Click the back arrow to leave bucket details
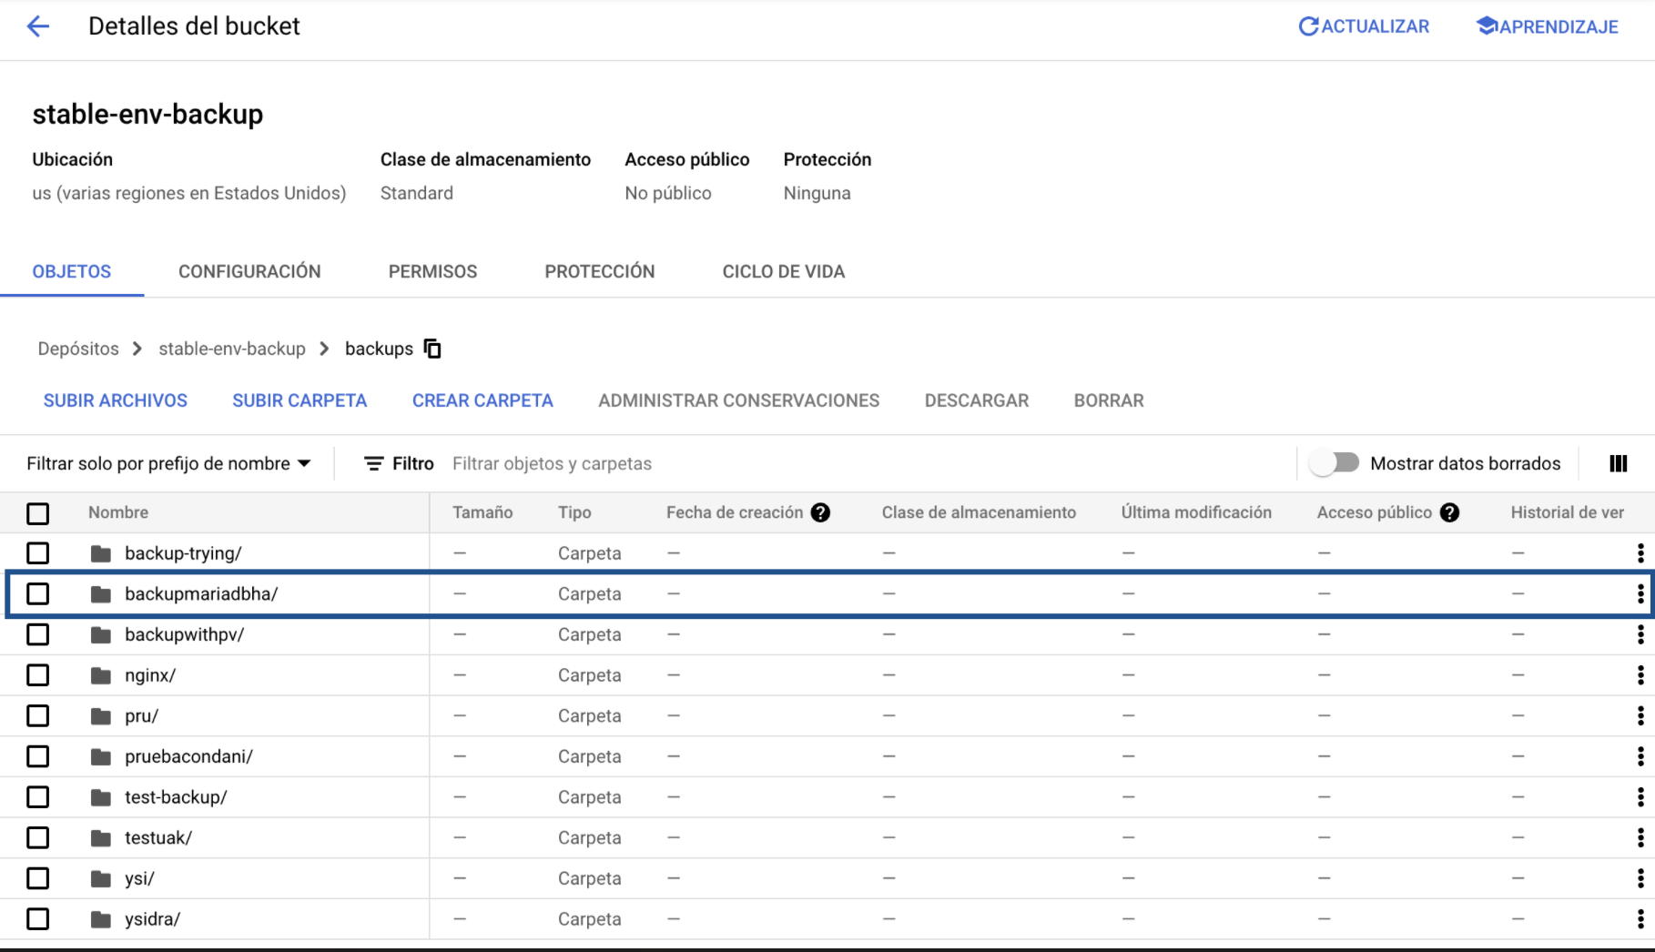 pyautogui.click(x=37, y=26)
